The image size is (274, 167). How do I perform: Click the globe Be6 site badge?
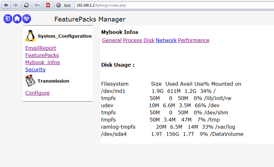point(65,5)
